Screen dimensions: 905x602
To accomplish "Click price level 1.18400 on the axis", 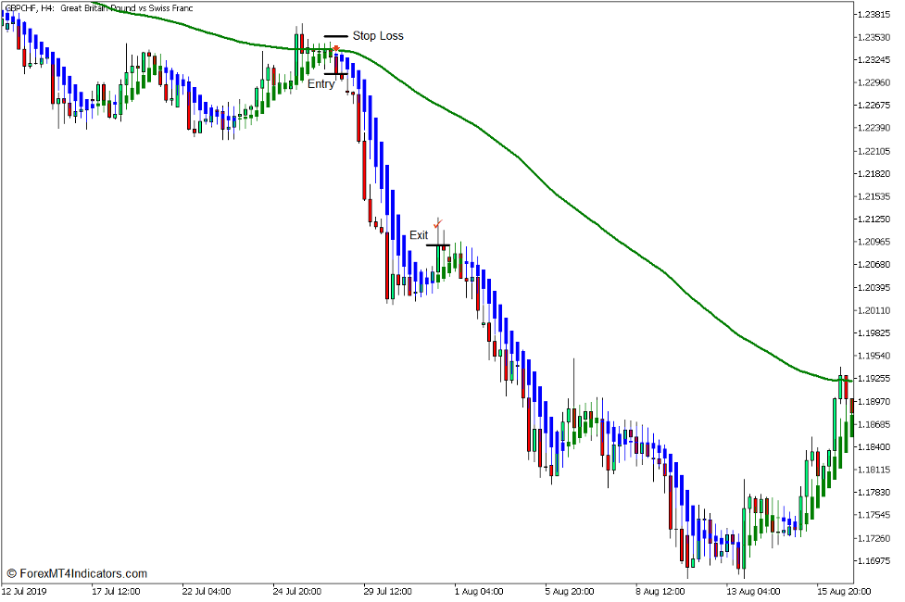I will 874,446.
